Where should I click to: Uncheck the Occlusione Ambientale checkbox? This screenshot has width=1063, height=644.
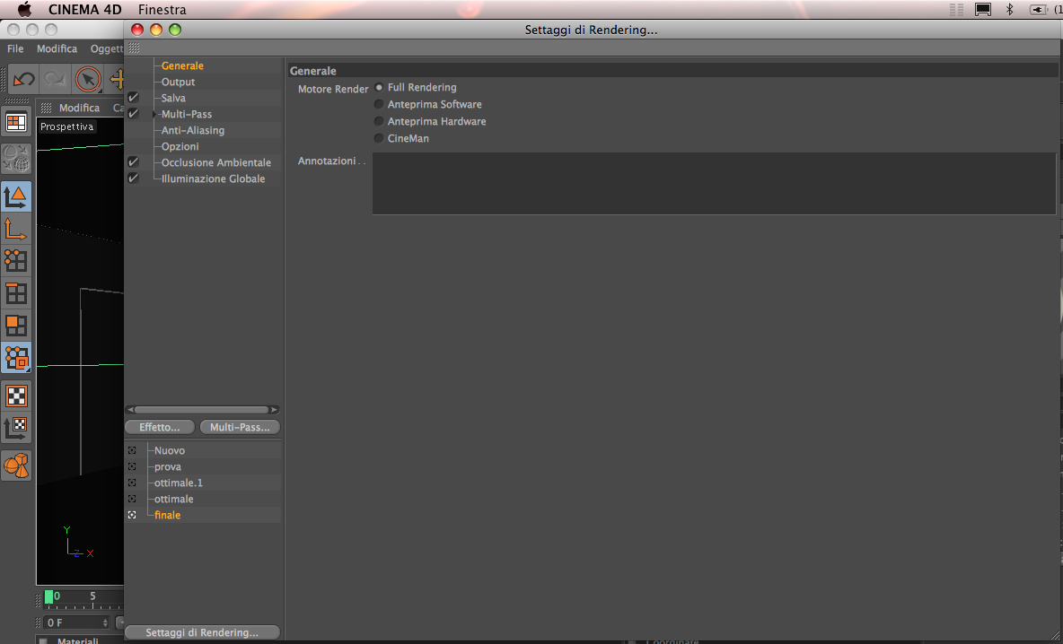click(134, 162)
